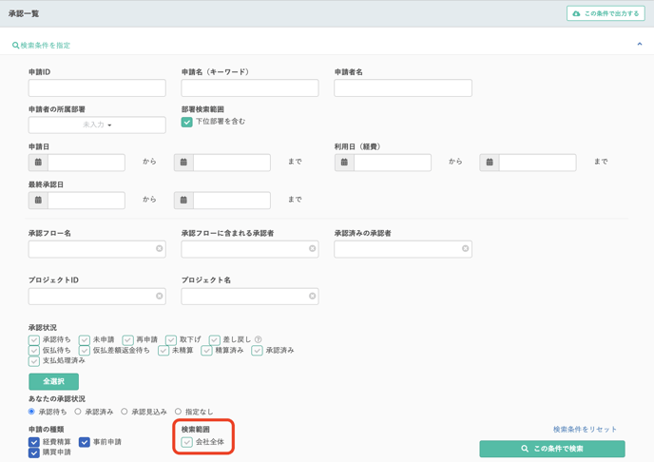Toggle the 支払処理済み checkbox
Viewport: 654px width, 462px height.
[x=34, y=360]
